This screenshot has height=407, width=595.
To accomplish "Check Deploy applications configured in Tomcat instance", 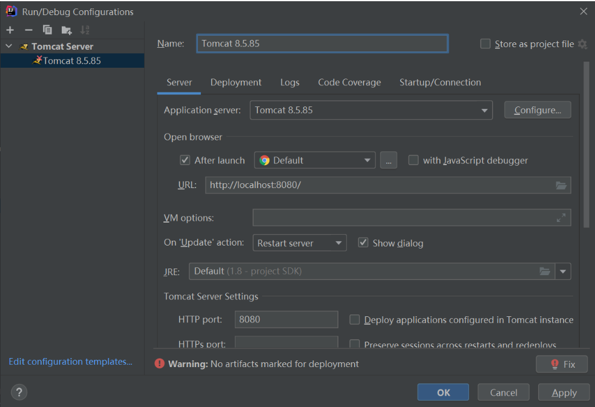I will coord(355,319).
